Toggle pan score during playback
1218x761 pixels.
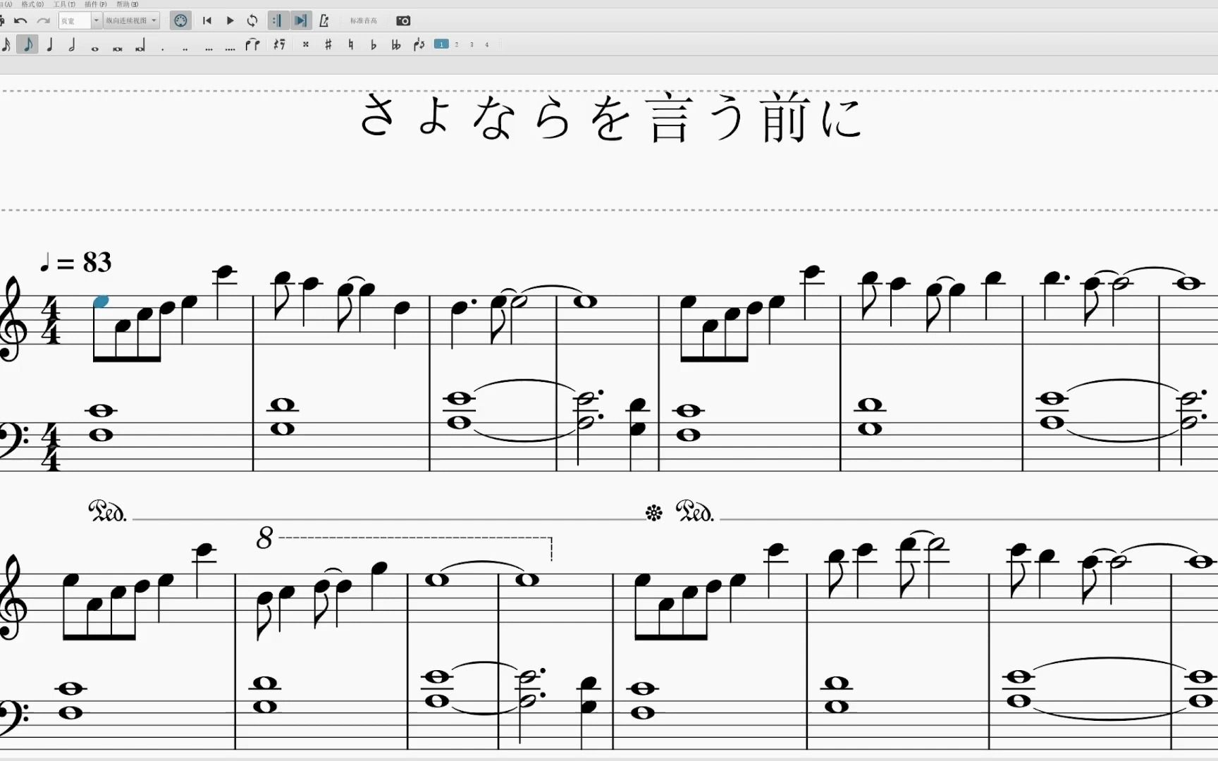click(301, 21)
